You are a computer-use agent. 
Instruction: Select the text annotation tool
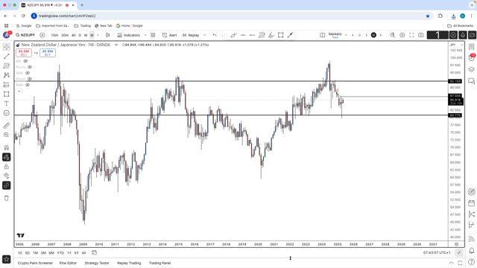[7, 103]
